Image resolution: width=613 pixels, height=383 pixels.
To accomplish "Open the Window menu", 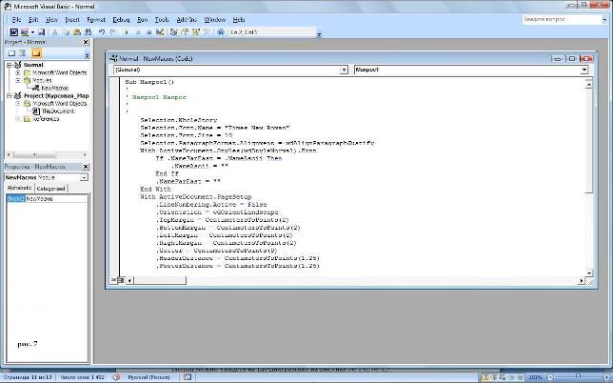I will 215,20.
